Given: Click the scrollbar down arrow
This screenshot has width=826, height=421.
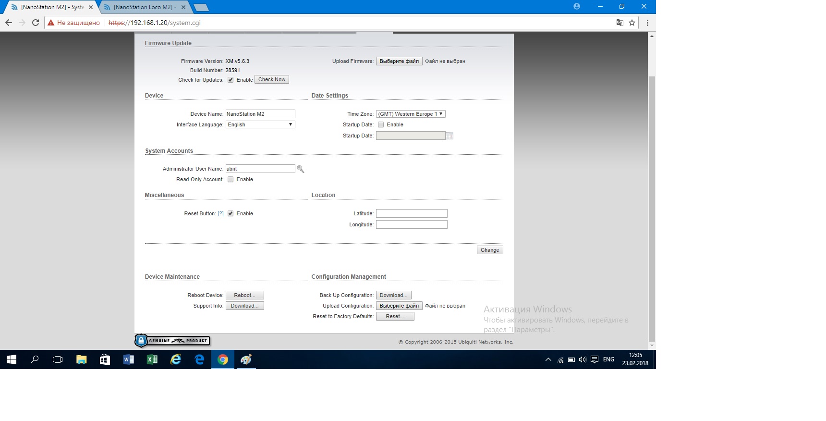Looking at the screenshot, I should click(x=652, y=346).
